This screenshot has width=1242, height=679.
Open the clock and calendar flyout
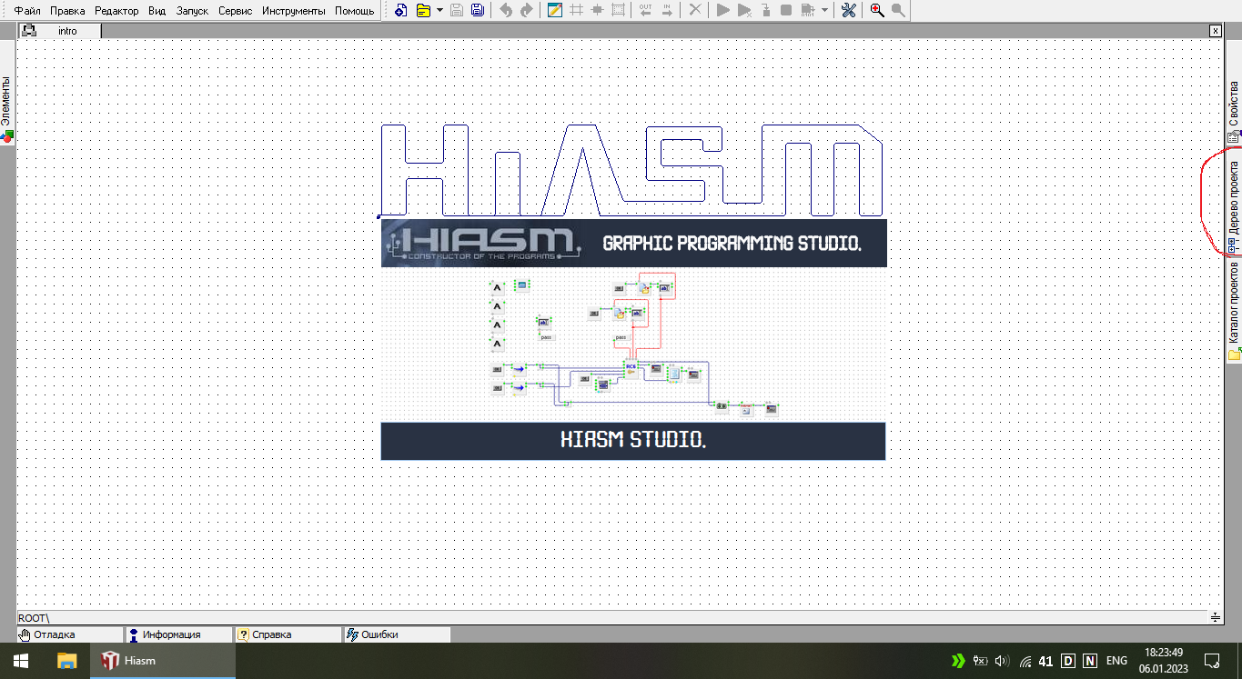(x=1165, y=661)
